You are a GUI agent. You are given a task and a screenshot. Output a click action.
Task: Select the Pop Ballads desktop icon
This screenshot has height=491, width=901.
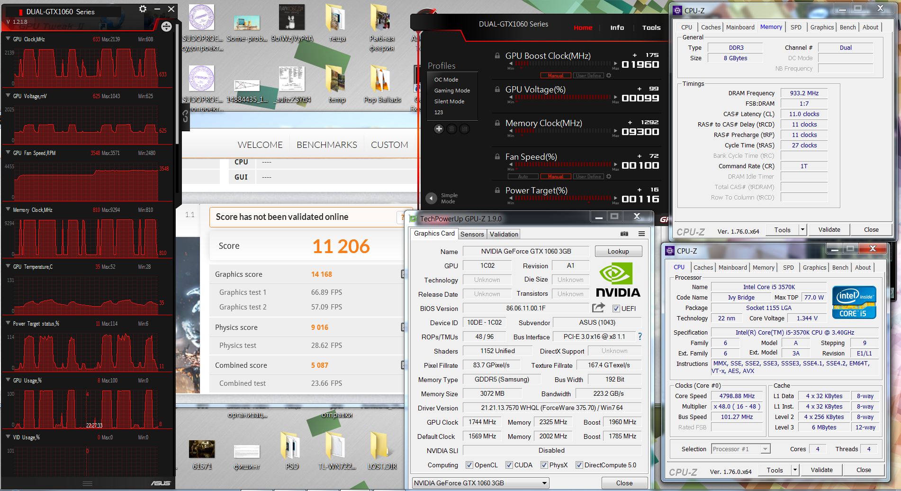point(382,84)
